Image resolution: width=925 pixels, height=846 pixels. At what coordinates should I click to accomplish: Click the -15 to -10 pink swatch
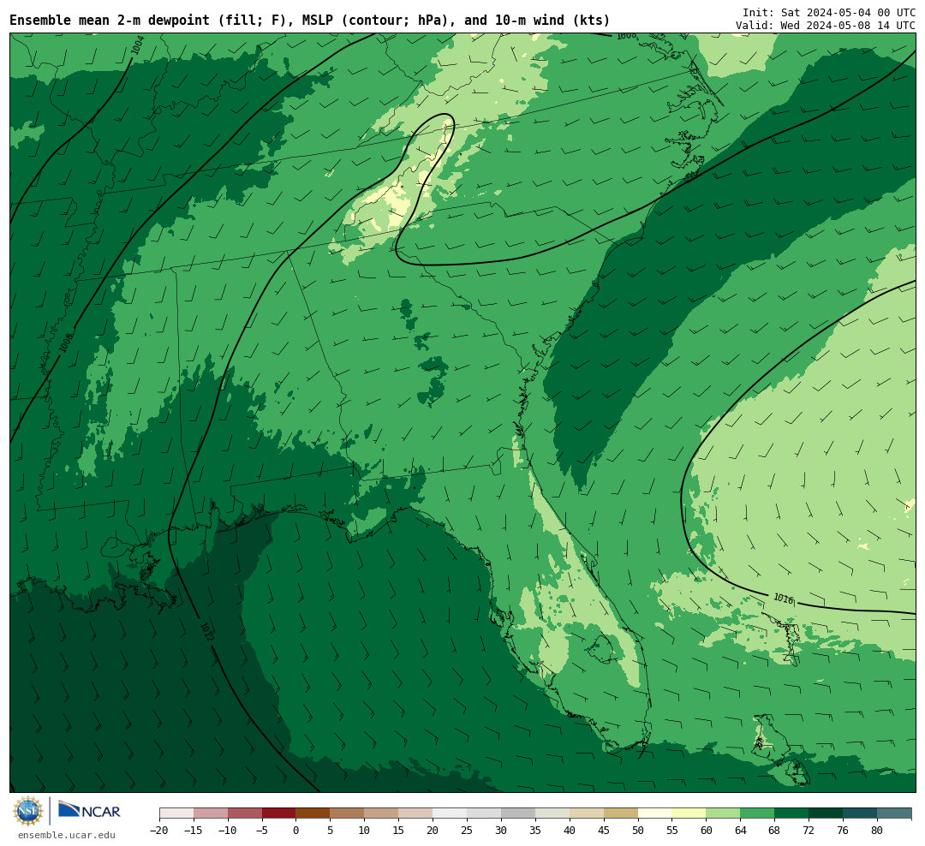click(x=211, y=813)
